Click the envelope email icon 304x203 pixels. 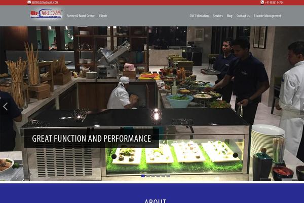click(29, 3)
